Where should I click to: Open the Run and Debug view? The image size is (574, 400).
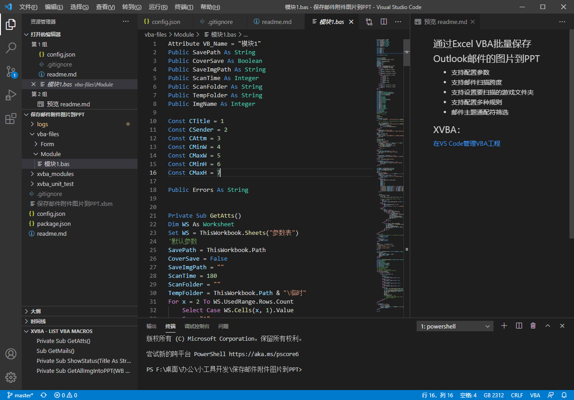11,95
